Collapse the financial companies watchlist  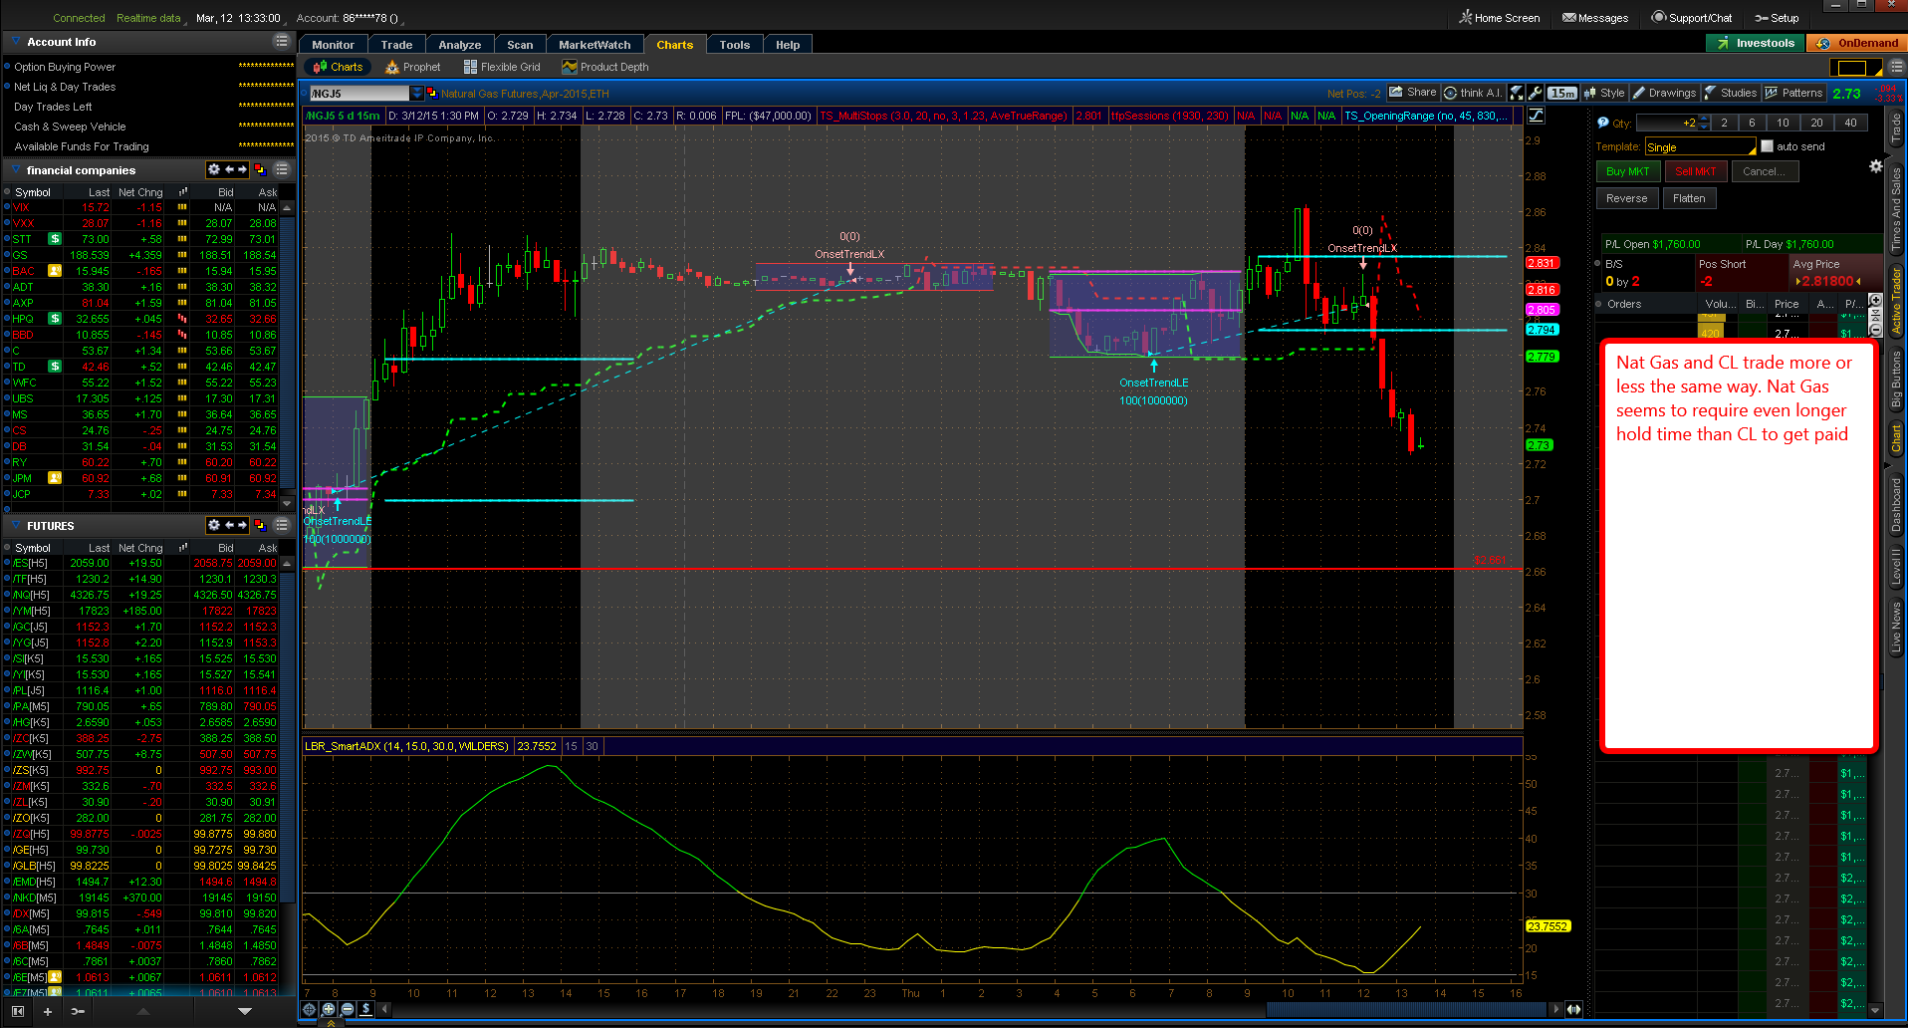click(16, 169)
